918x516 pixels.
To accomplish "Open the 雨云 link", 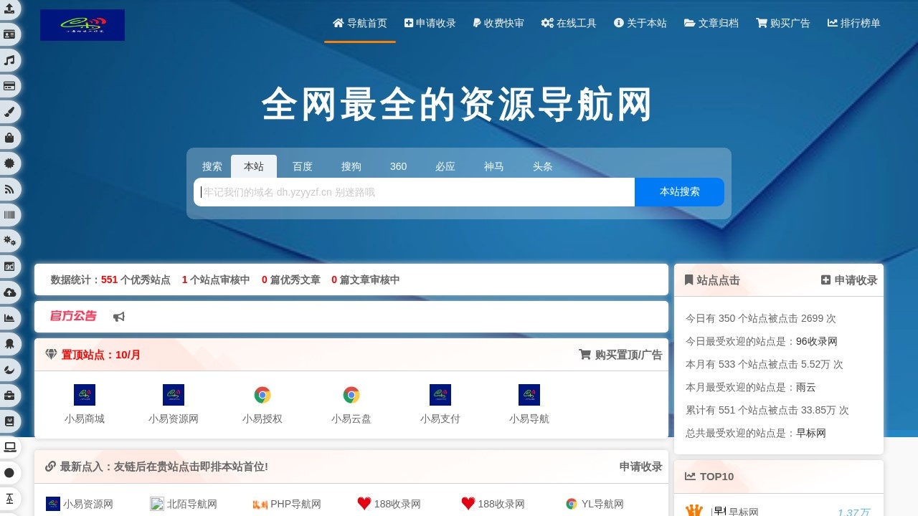I will click(x=806, y=387).
